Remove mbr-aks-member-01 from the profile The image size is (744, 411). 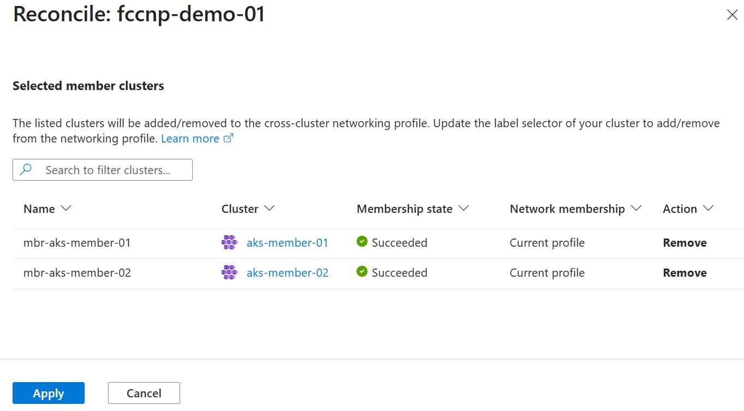click(x=685, y=242)
